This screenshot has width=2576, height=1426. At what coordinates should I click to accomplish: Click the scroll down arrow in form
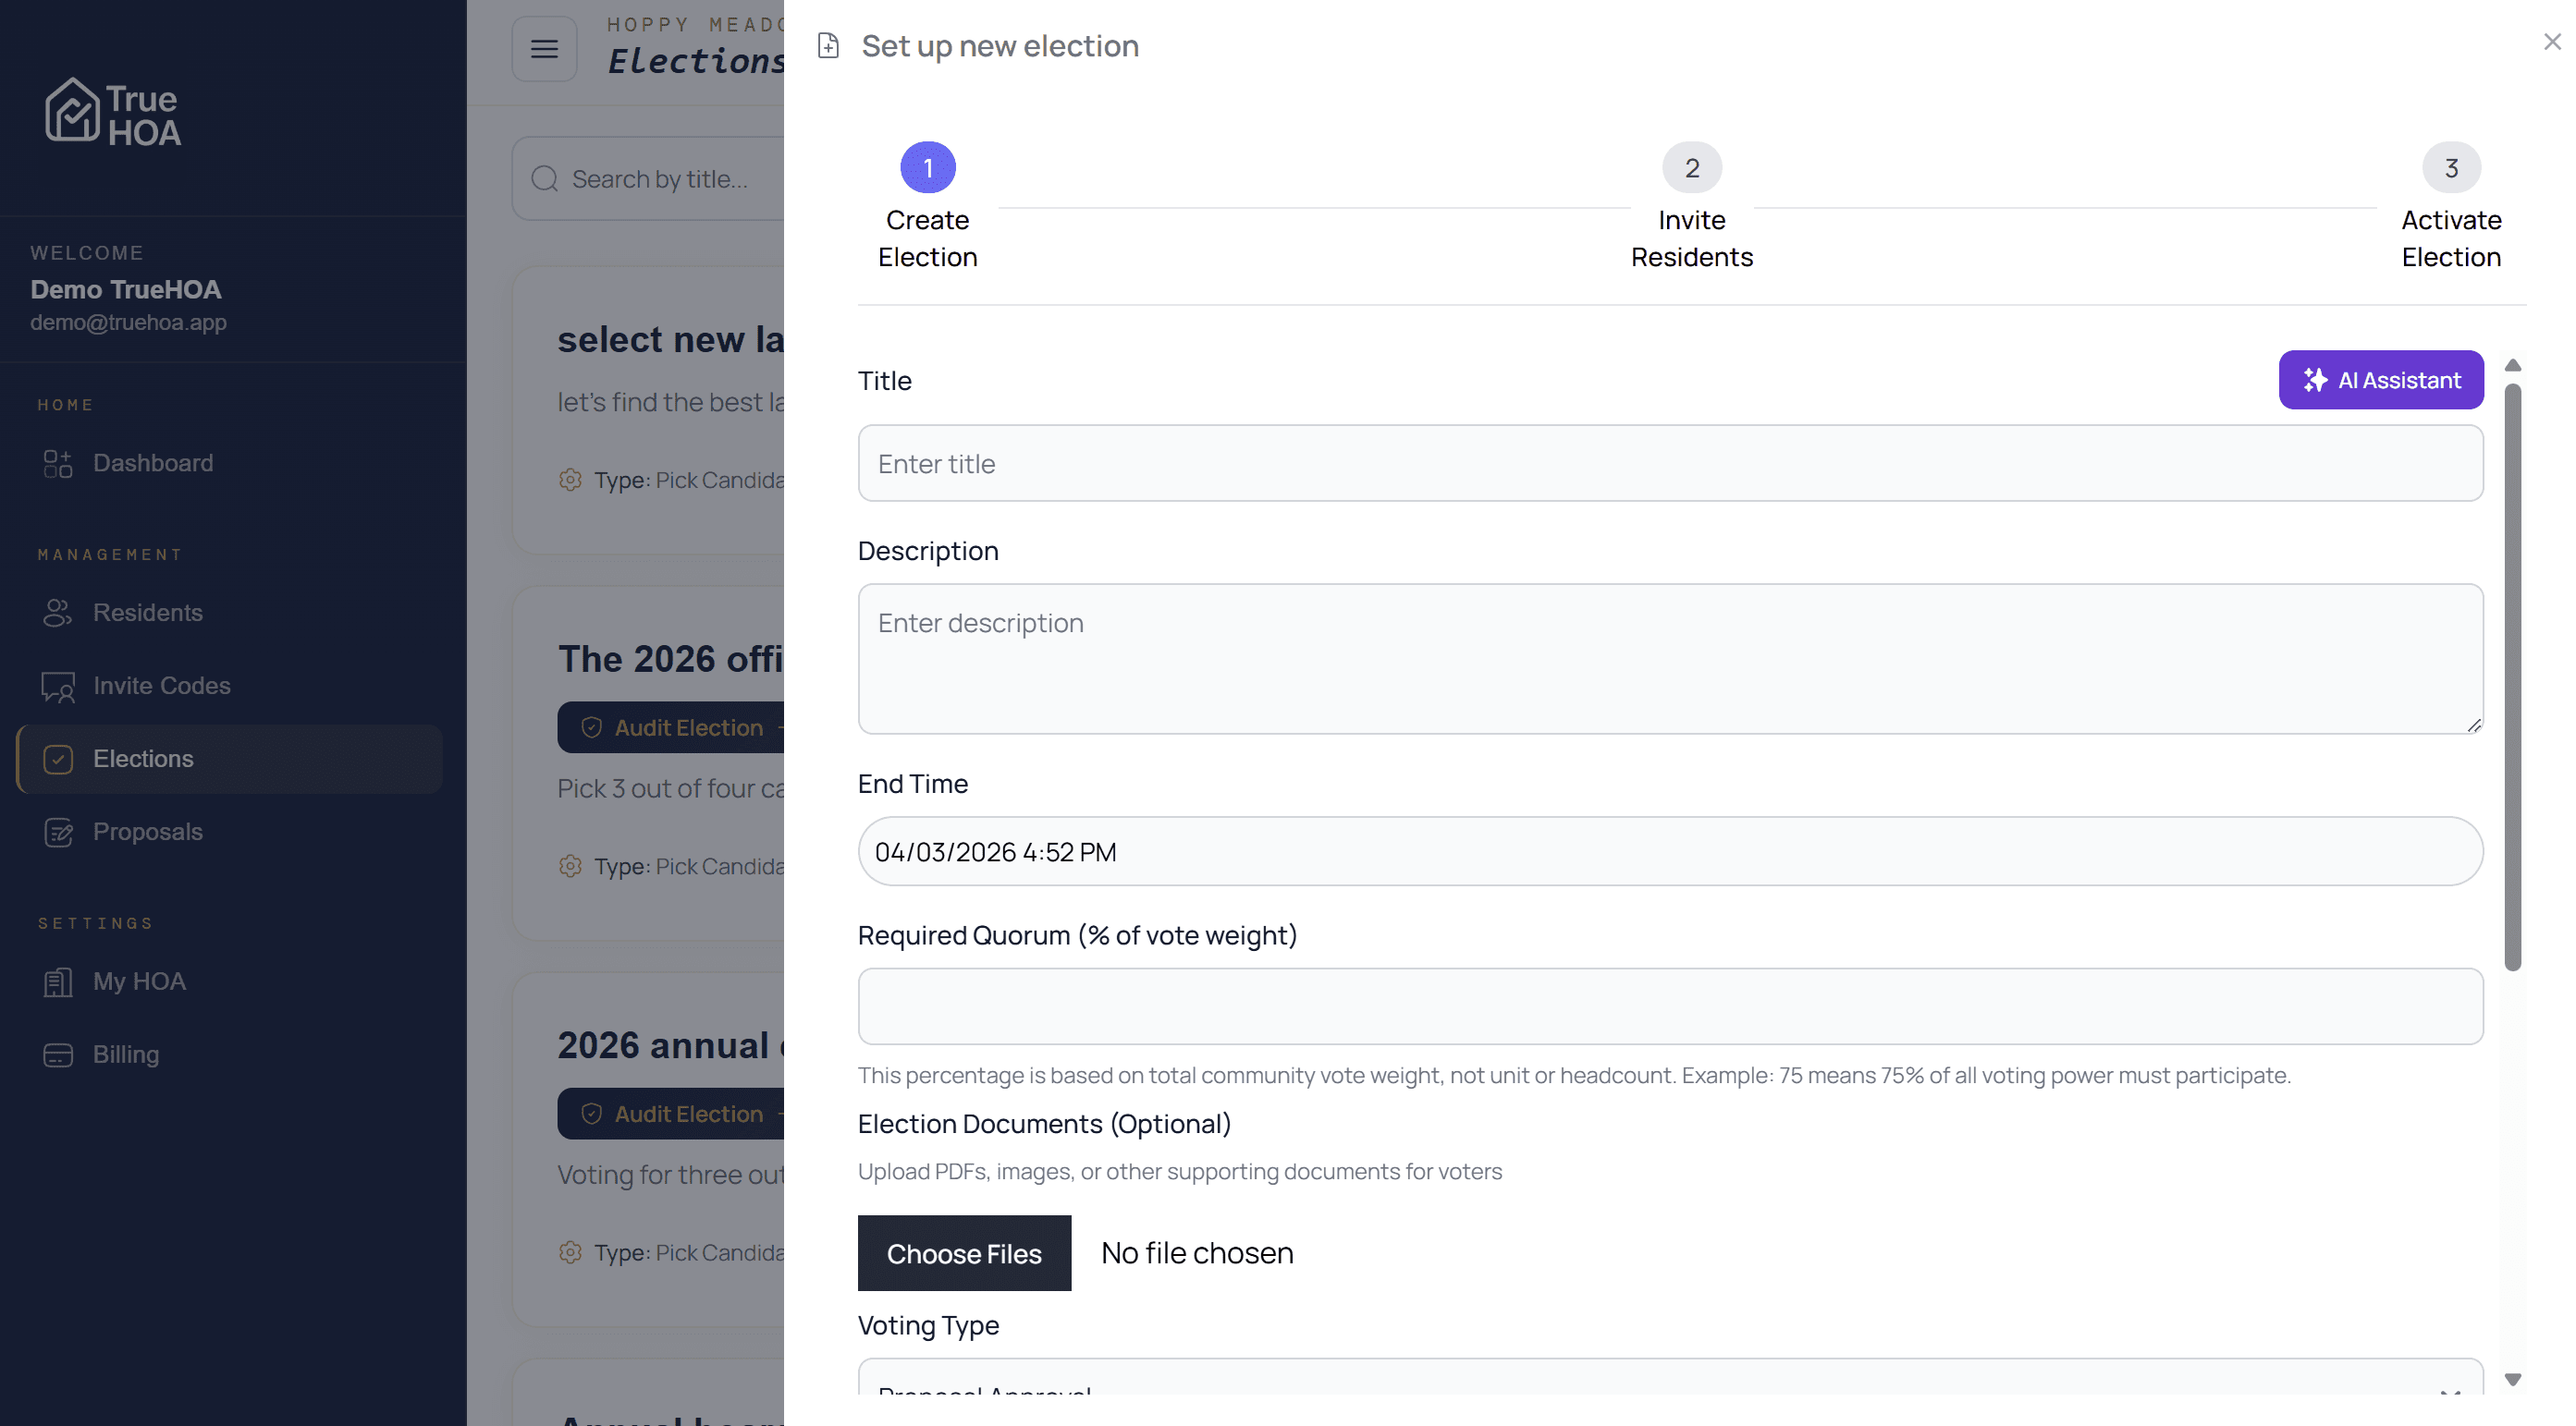2513,1380
